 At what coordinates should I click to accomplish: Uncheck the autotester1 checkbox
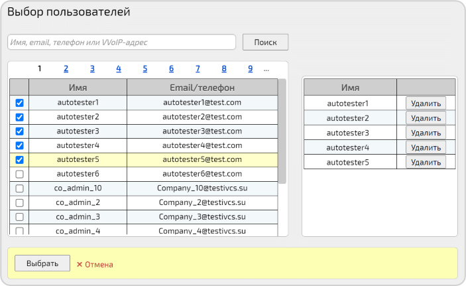coord(19,103)
